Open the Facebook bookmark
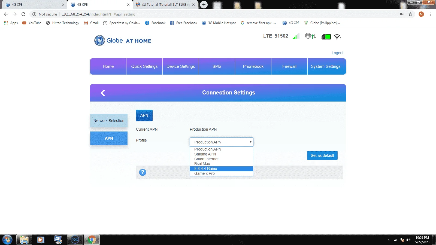Screen dimensions: 436x245 155,23
